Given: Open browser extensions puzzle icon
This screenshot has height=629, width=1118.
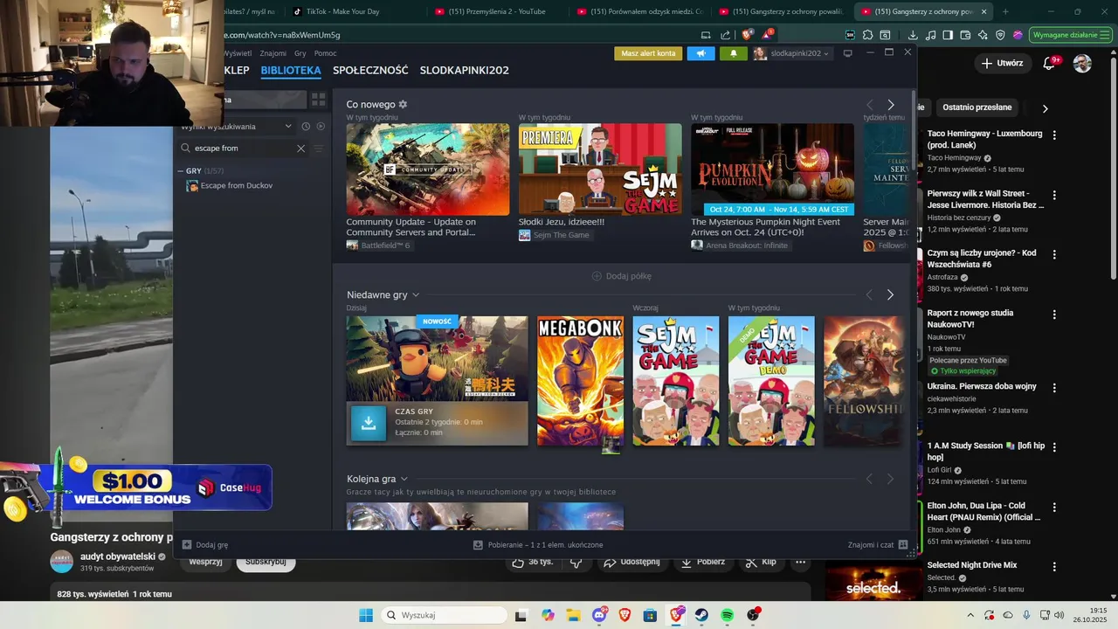Looking at the screenshot, I should point(867,35).
